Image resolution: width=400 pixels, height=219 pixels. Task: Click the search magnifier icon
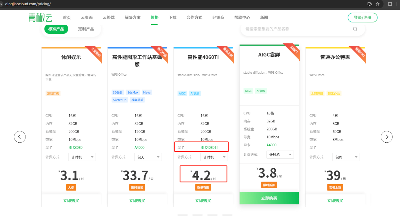pos(355,29)
